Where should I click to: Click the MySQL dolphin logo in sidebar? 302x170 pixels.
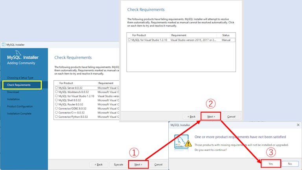(x=18, y=53)
